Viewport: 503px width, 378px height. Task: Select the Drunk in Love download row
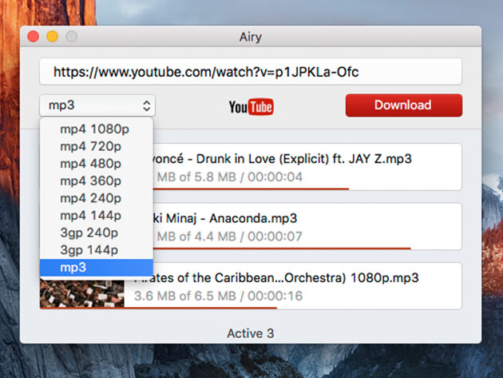click(307, 167)
